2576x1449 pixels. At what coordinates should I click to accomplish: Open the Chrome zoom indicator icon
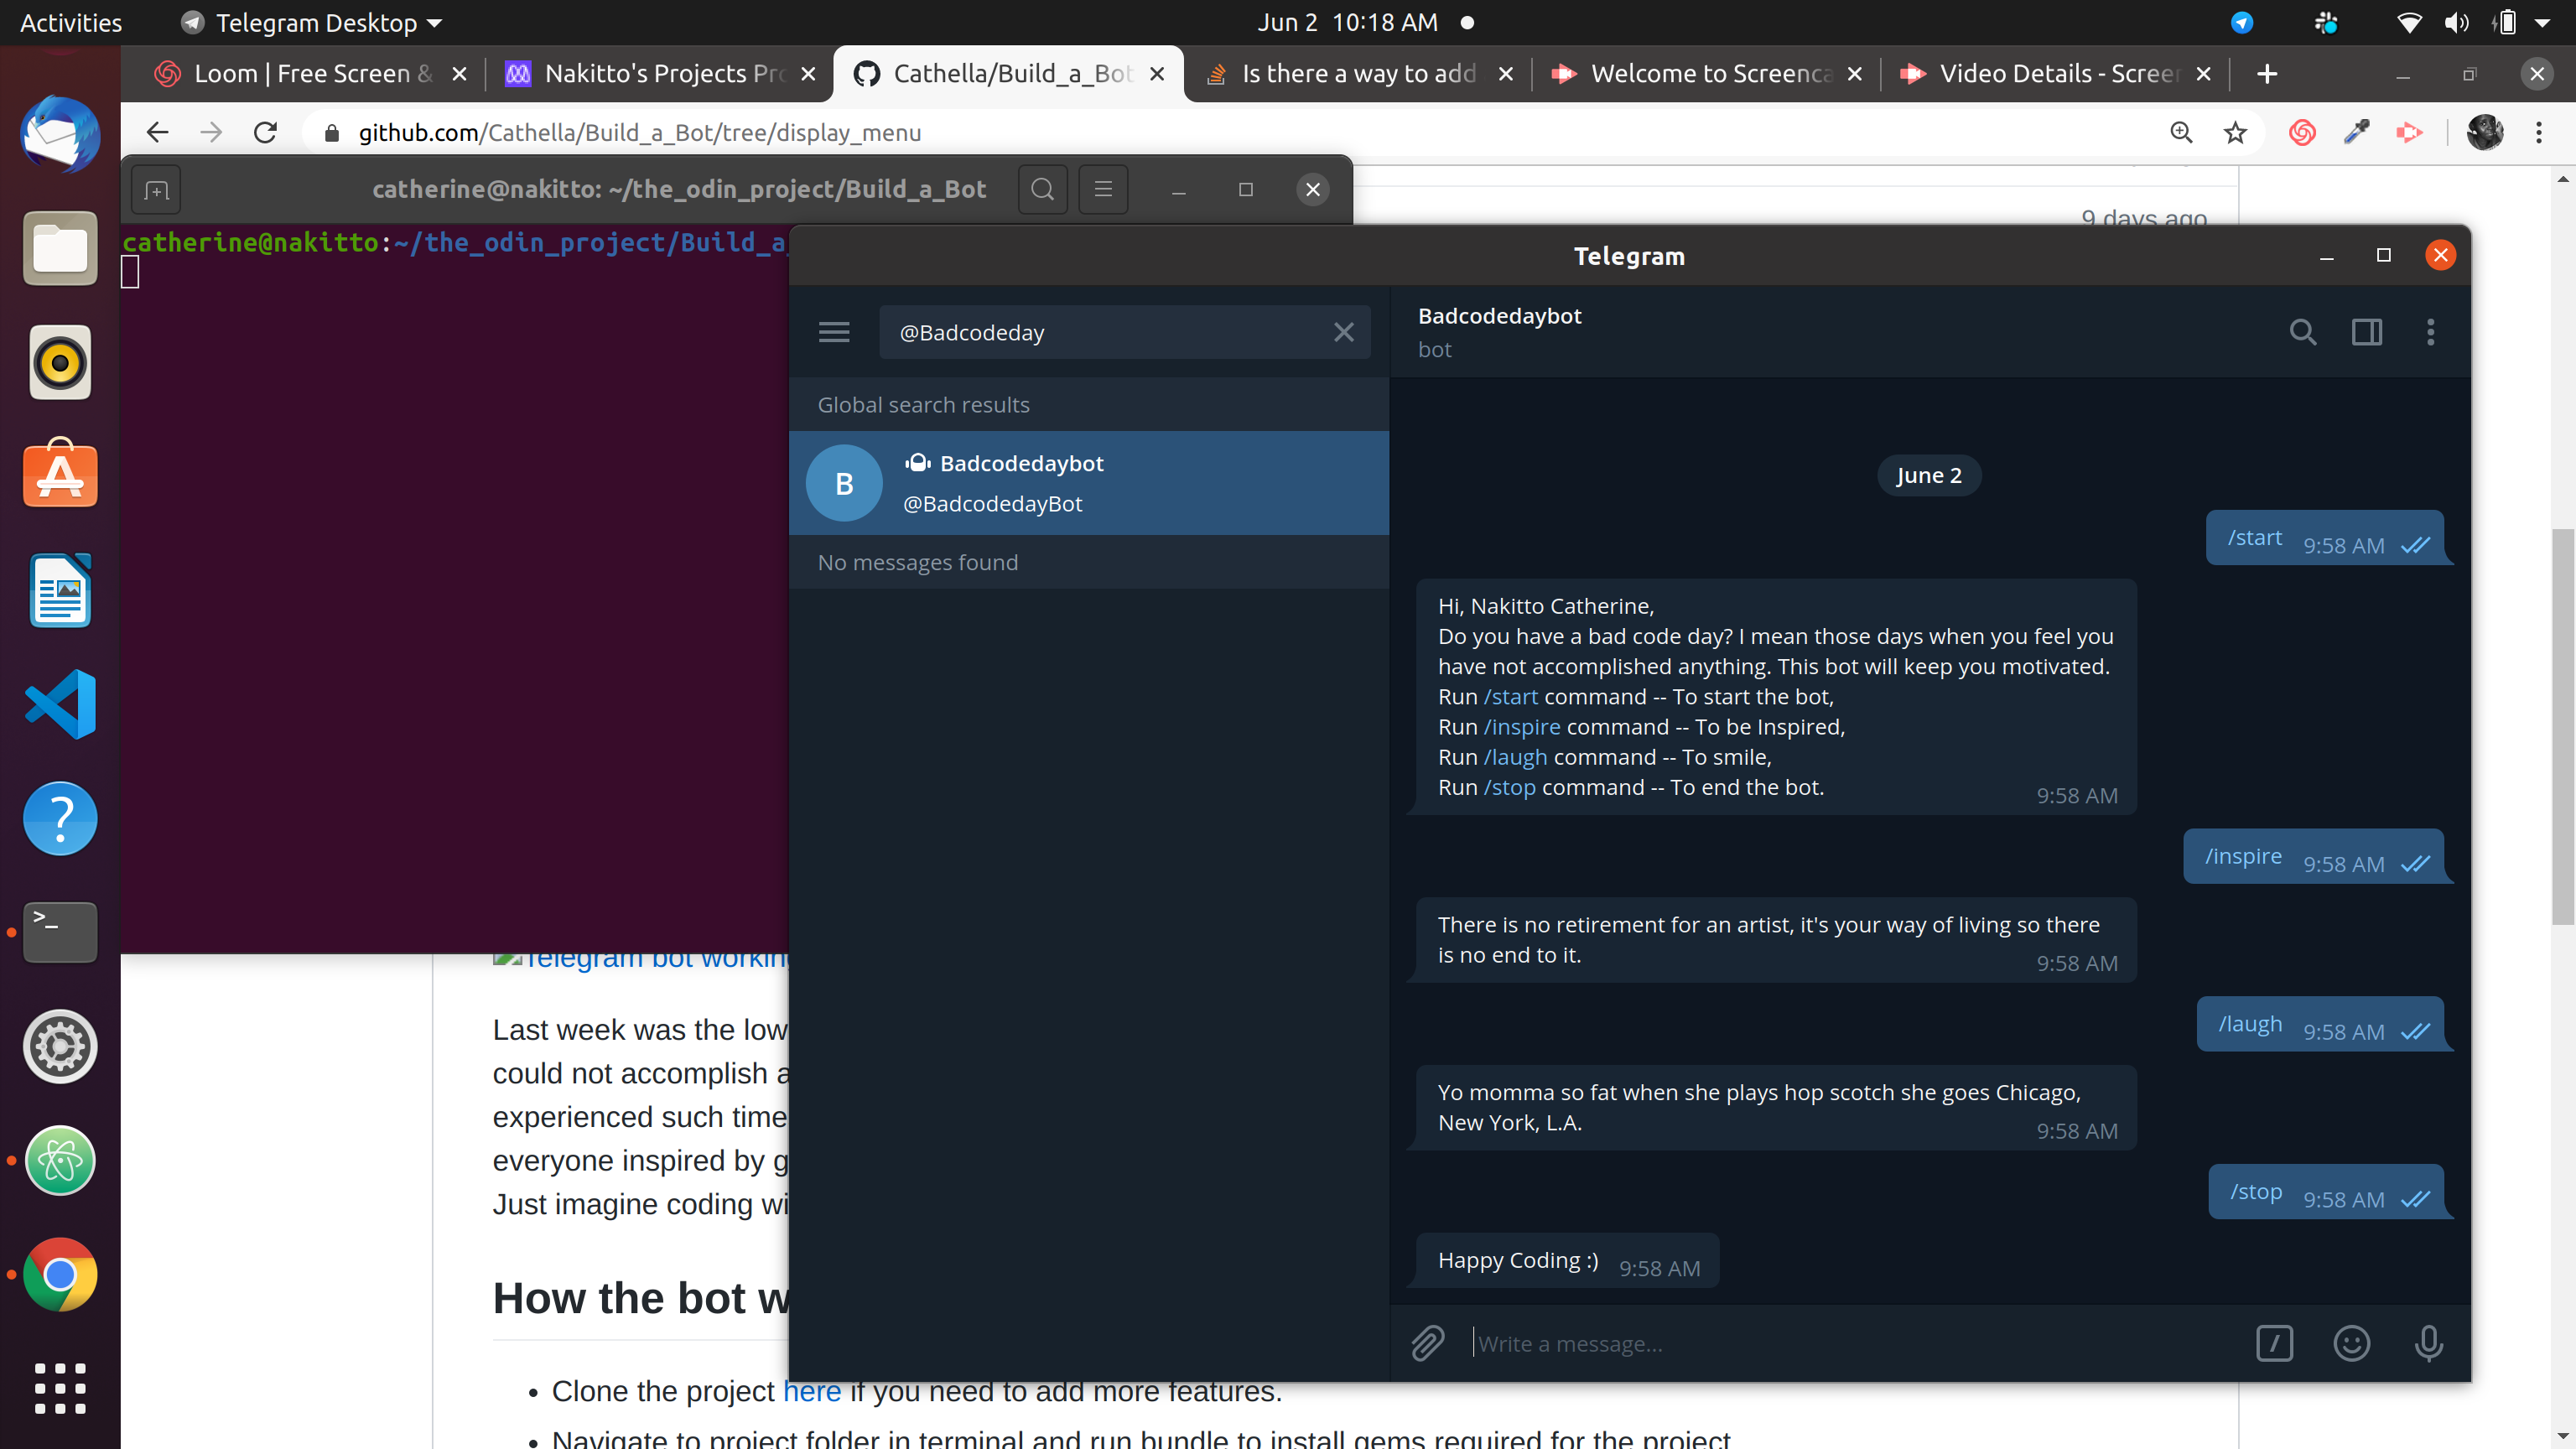pos(2181,132)
